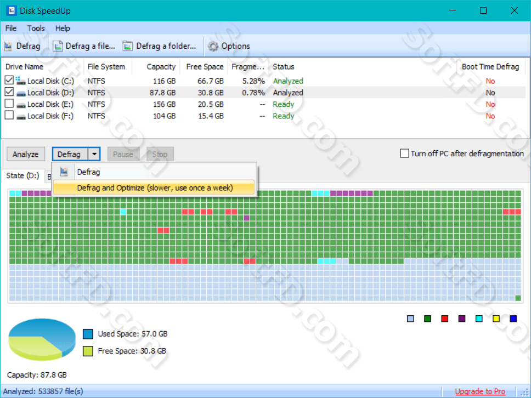
Task: Click the Analyzed: 533857 file(s) status text
Action: tap(43, 391)
